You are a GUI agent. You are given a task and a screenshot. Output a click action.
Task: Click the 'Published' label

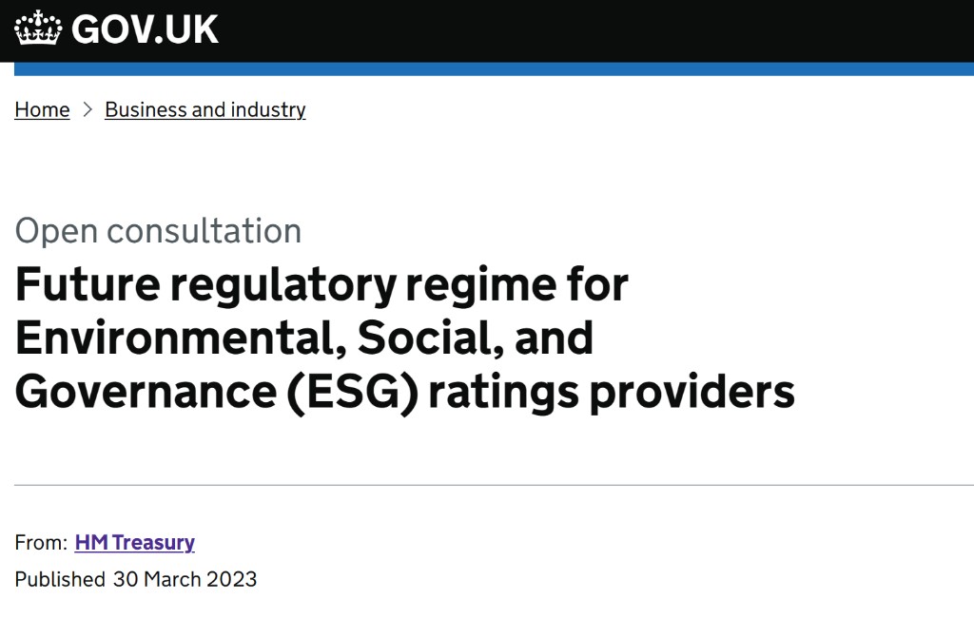click(59, 579)
